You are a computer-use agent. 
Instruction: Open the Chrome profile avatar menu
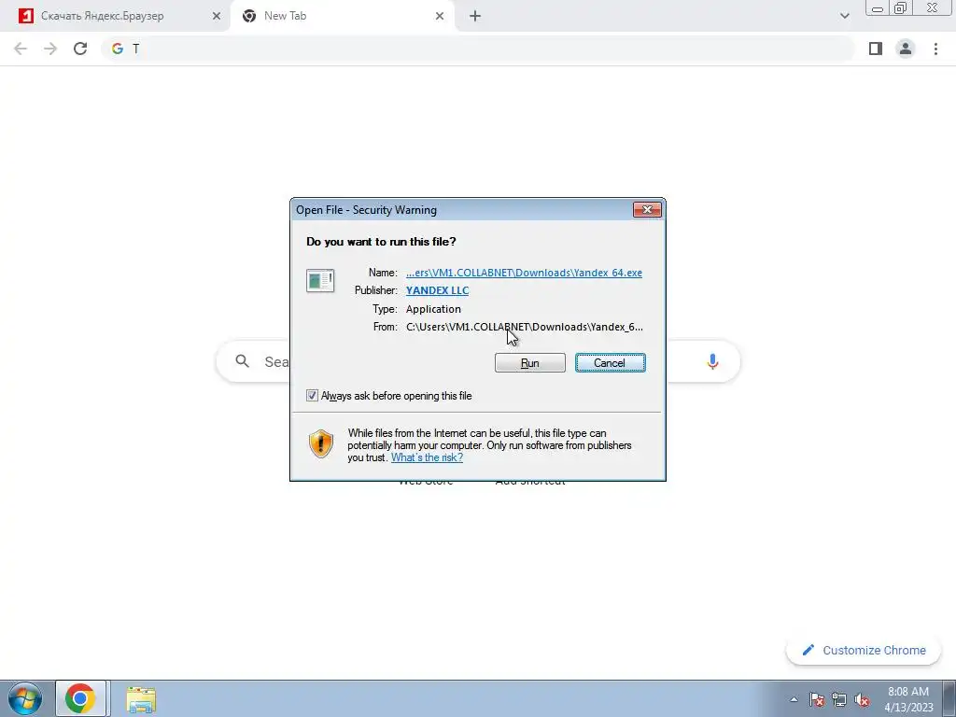coord(906,49)
